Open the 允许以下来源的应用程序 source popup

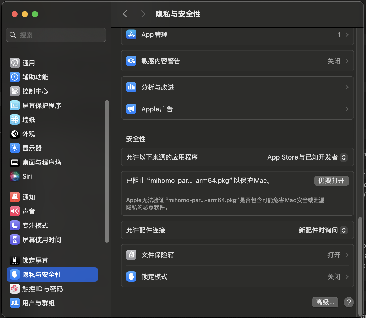[343, 157]
